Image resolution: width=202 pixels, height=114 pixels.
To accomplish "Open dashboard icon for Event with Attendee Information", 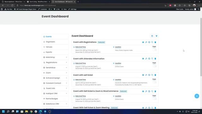I will 143,59.
